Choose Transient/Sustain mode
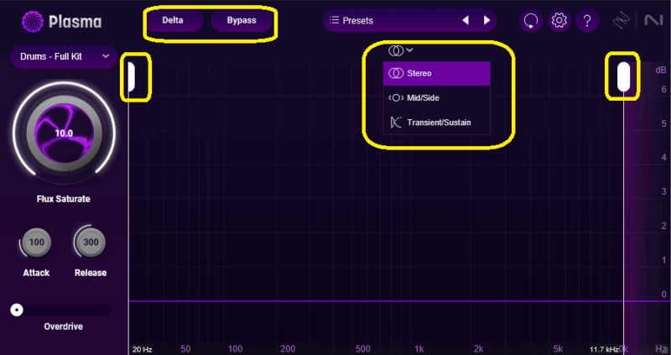Viewport: 671px width, 355px height. (x=436, y=123)
